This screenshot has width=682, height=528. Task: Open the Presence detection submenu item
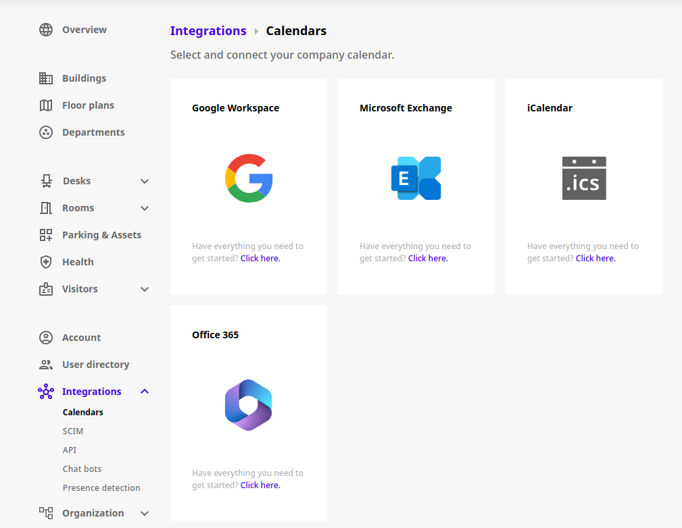[101, 487]
